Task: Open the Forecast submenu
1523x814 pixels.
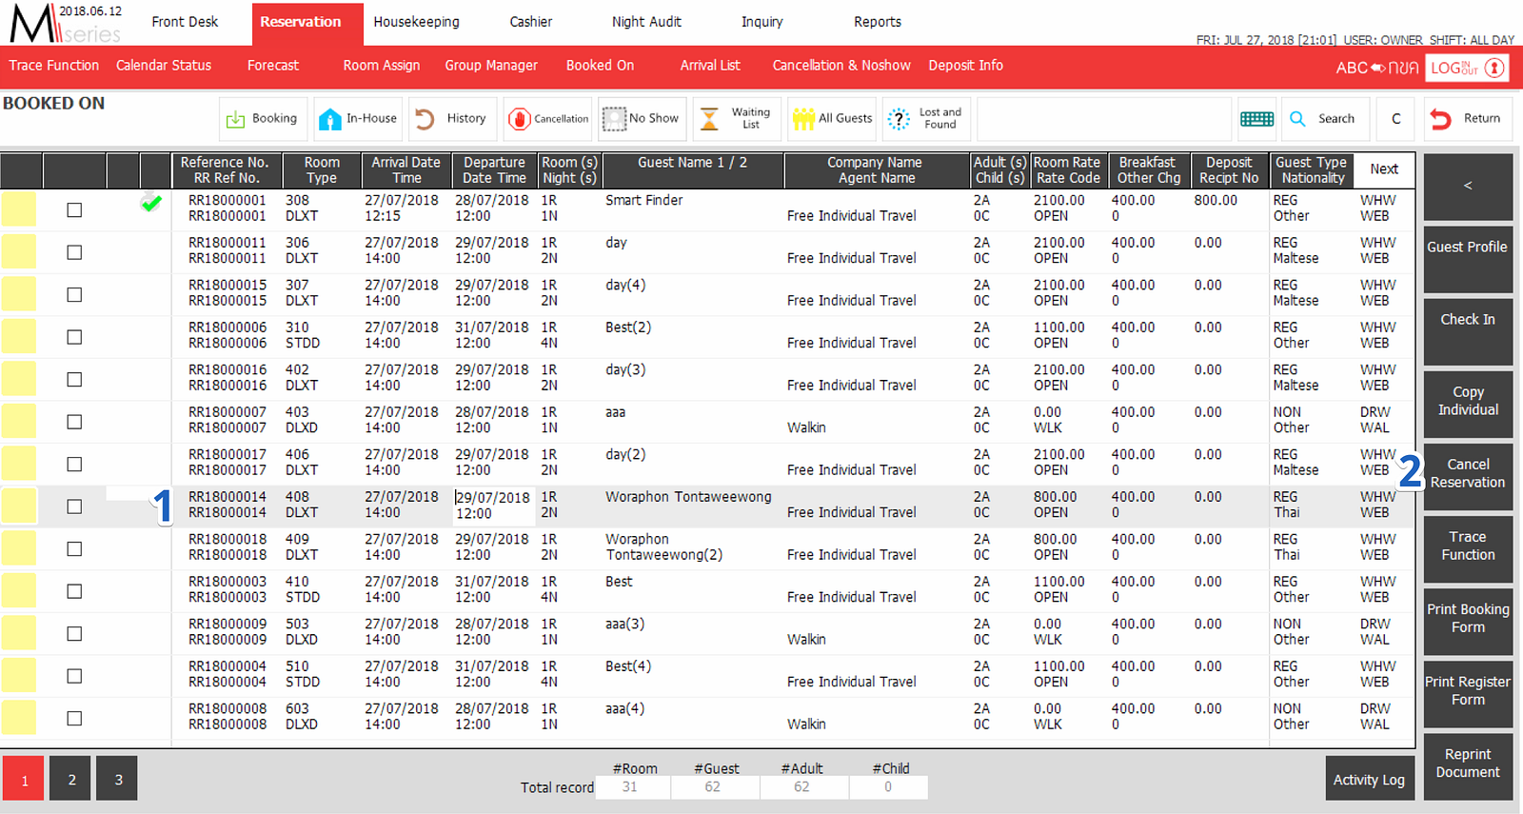Action: tap(272, 66)
